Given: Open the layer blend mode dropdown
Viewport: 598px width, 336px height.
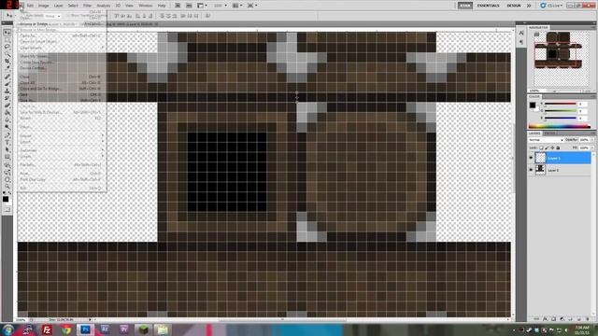Looking at the screenshot, I should [x=546, y=140].
